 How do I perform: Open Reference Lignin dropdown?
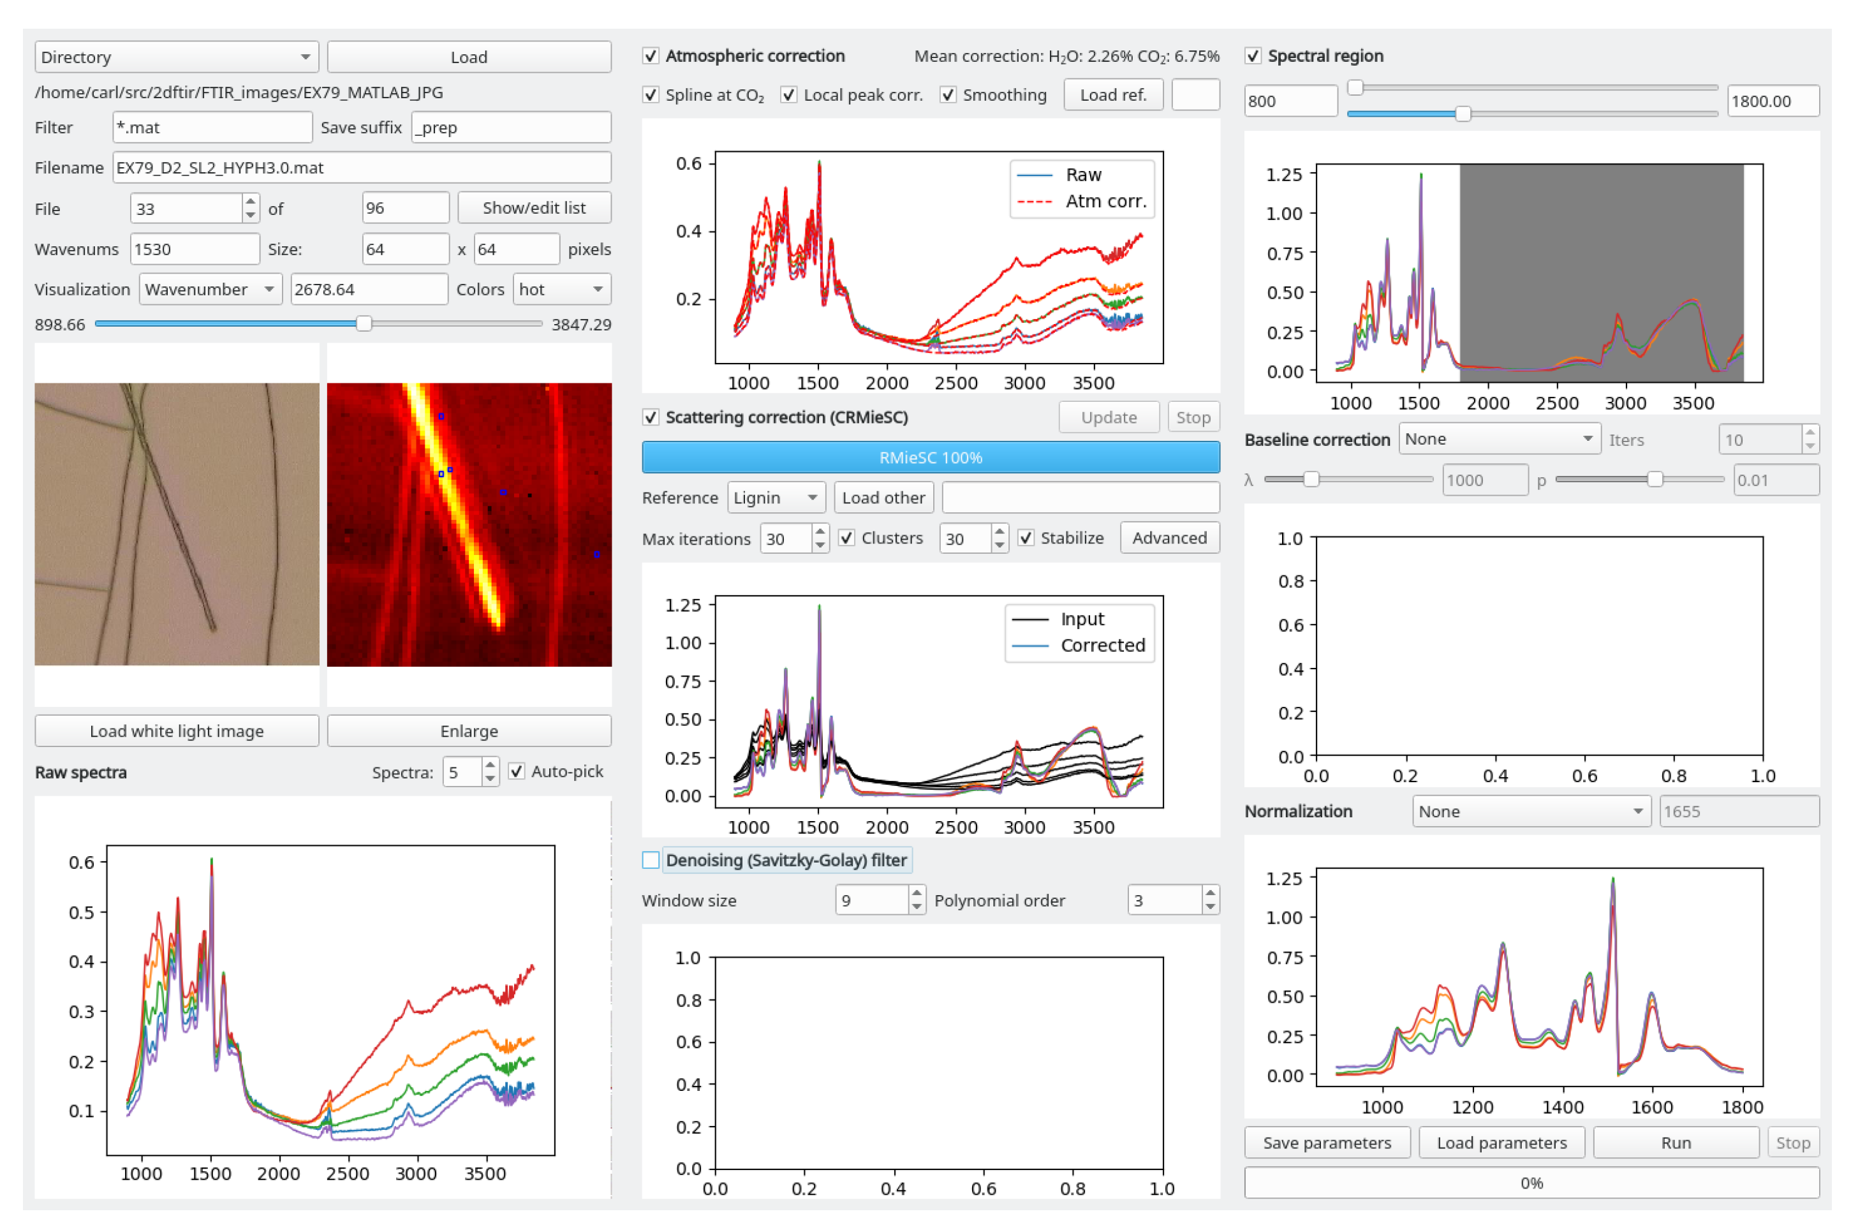coord(776,498)
